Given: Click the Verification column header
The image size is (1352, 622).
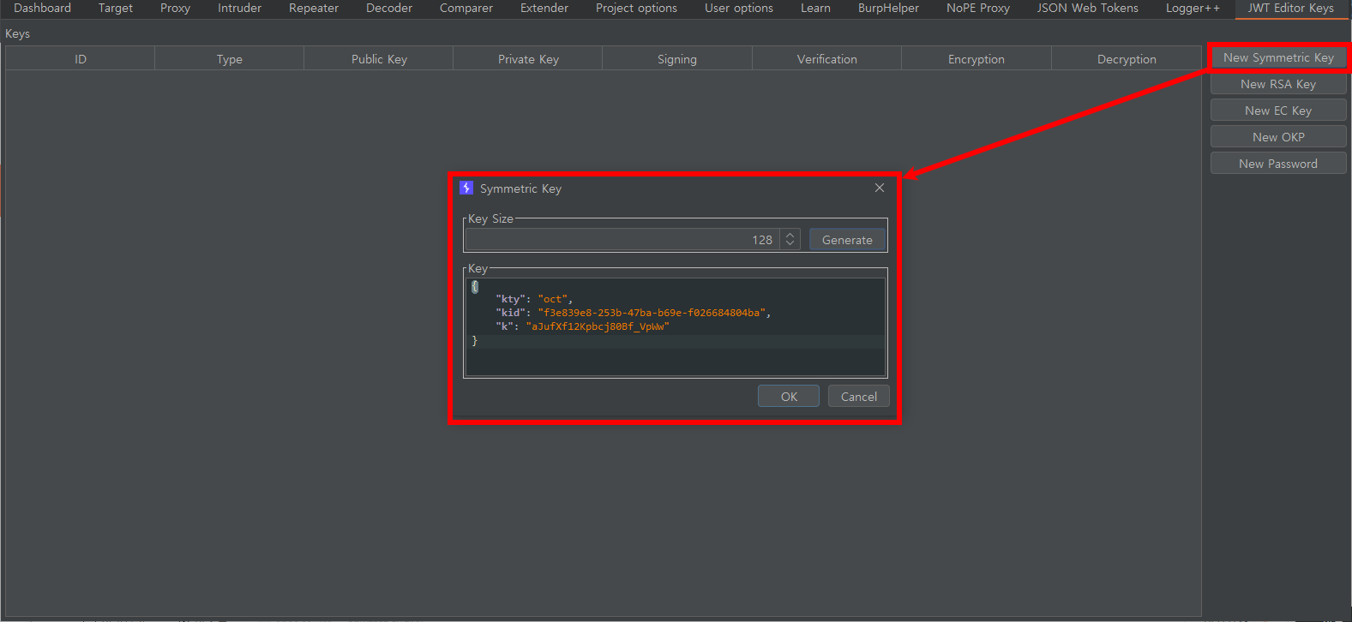Looking at the screenshot, I should tap(827, 59).
